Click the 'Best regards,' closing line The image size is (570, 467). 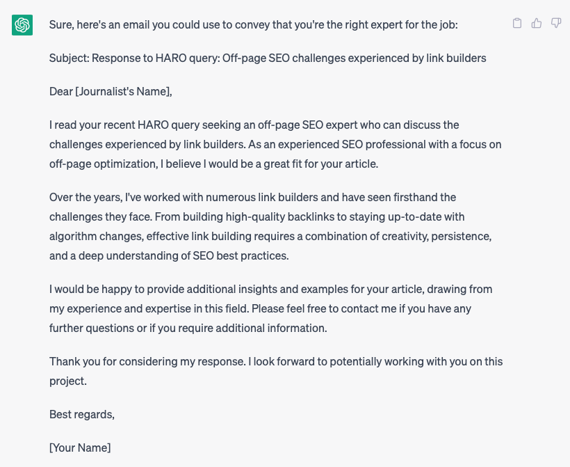coord(82,415)
